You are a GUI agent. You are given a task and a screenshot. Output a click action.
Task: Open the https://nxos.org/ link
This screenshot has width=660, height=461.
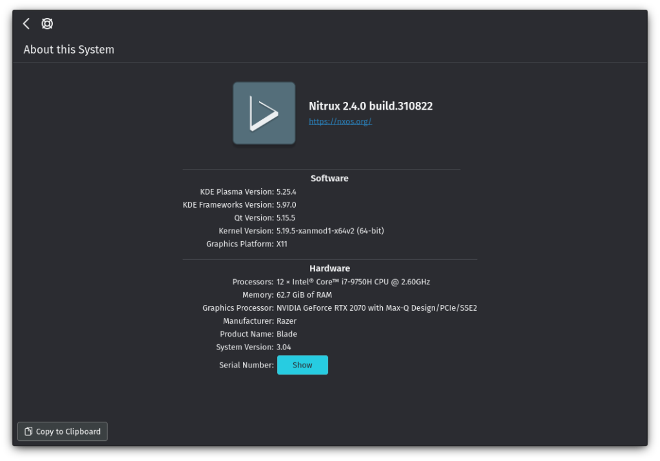pyautogui.click(x=340, y=121)
